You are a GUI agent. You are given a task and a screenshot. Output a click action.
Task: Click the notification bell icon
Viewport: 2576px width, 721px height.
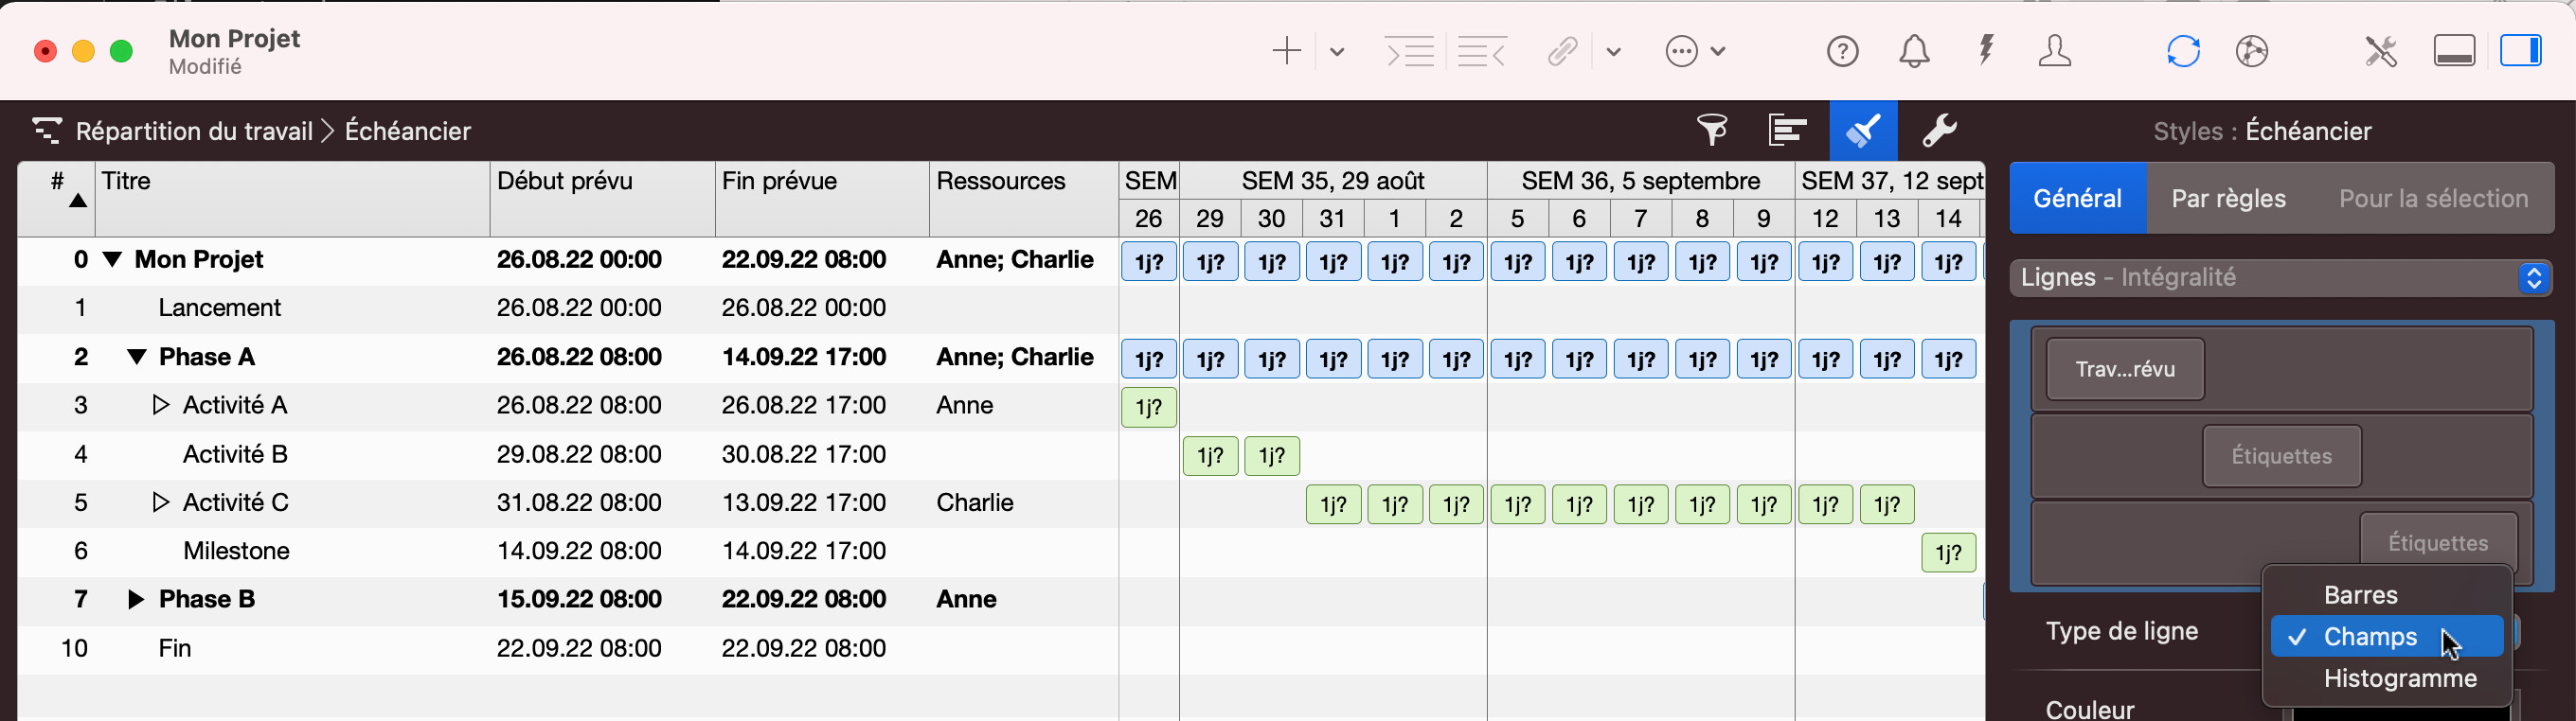[1914, 51]
